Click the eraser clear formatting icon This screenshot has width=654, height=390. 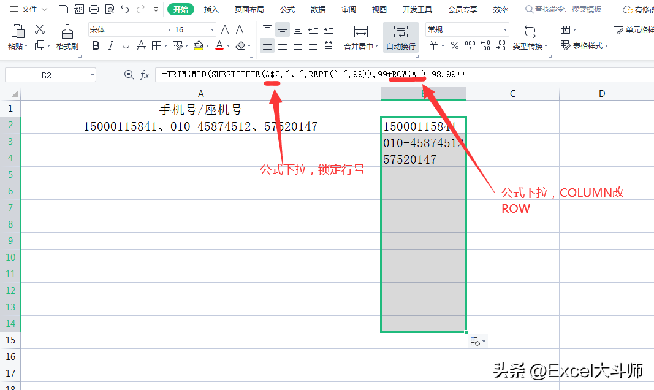[x=240, y=46]
